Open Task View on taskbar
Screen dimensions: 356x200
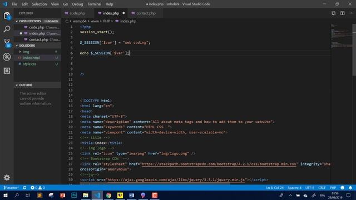(28, 195)
